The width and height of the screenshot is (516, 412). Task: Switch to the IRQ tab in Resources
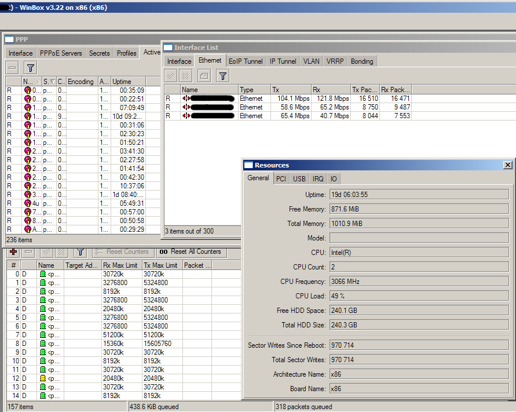point(318,179)
